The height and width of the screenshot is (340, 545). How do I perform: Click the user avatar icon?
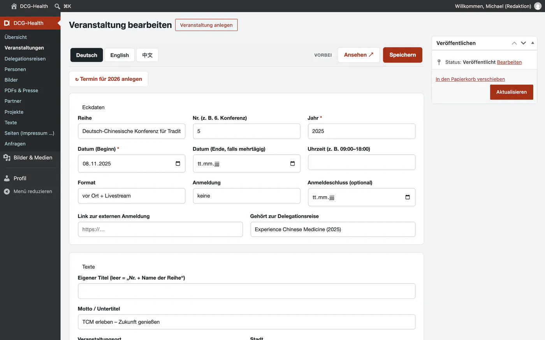pyautogui.click(x=538, y=6)
